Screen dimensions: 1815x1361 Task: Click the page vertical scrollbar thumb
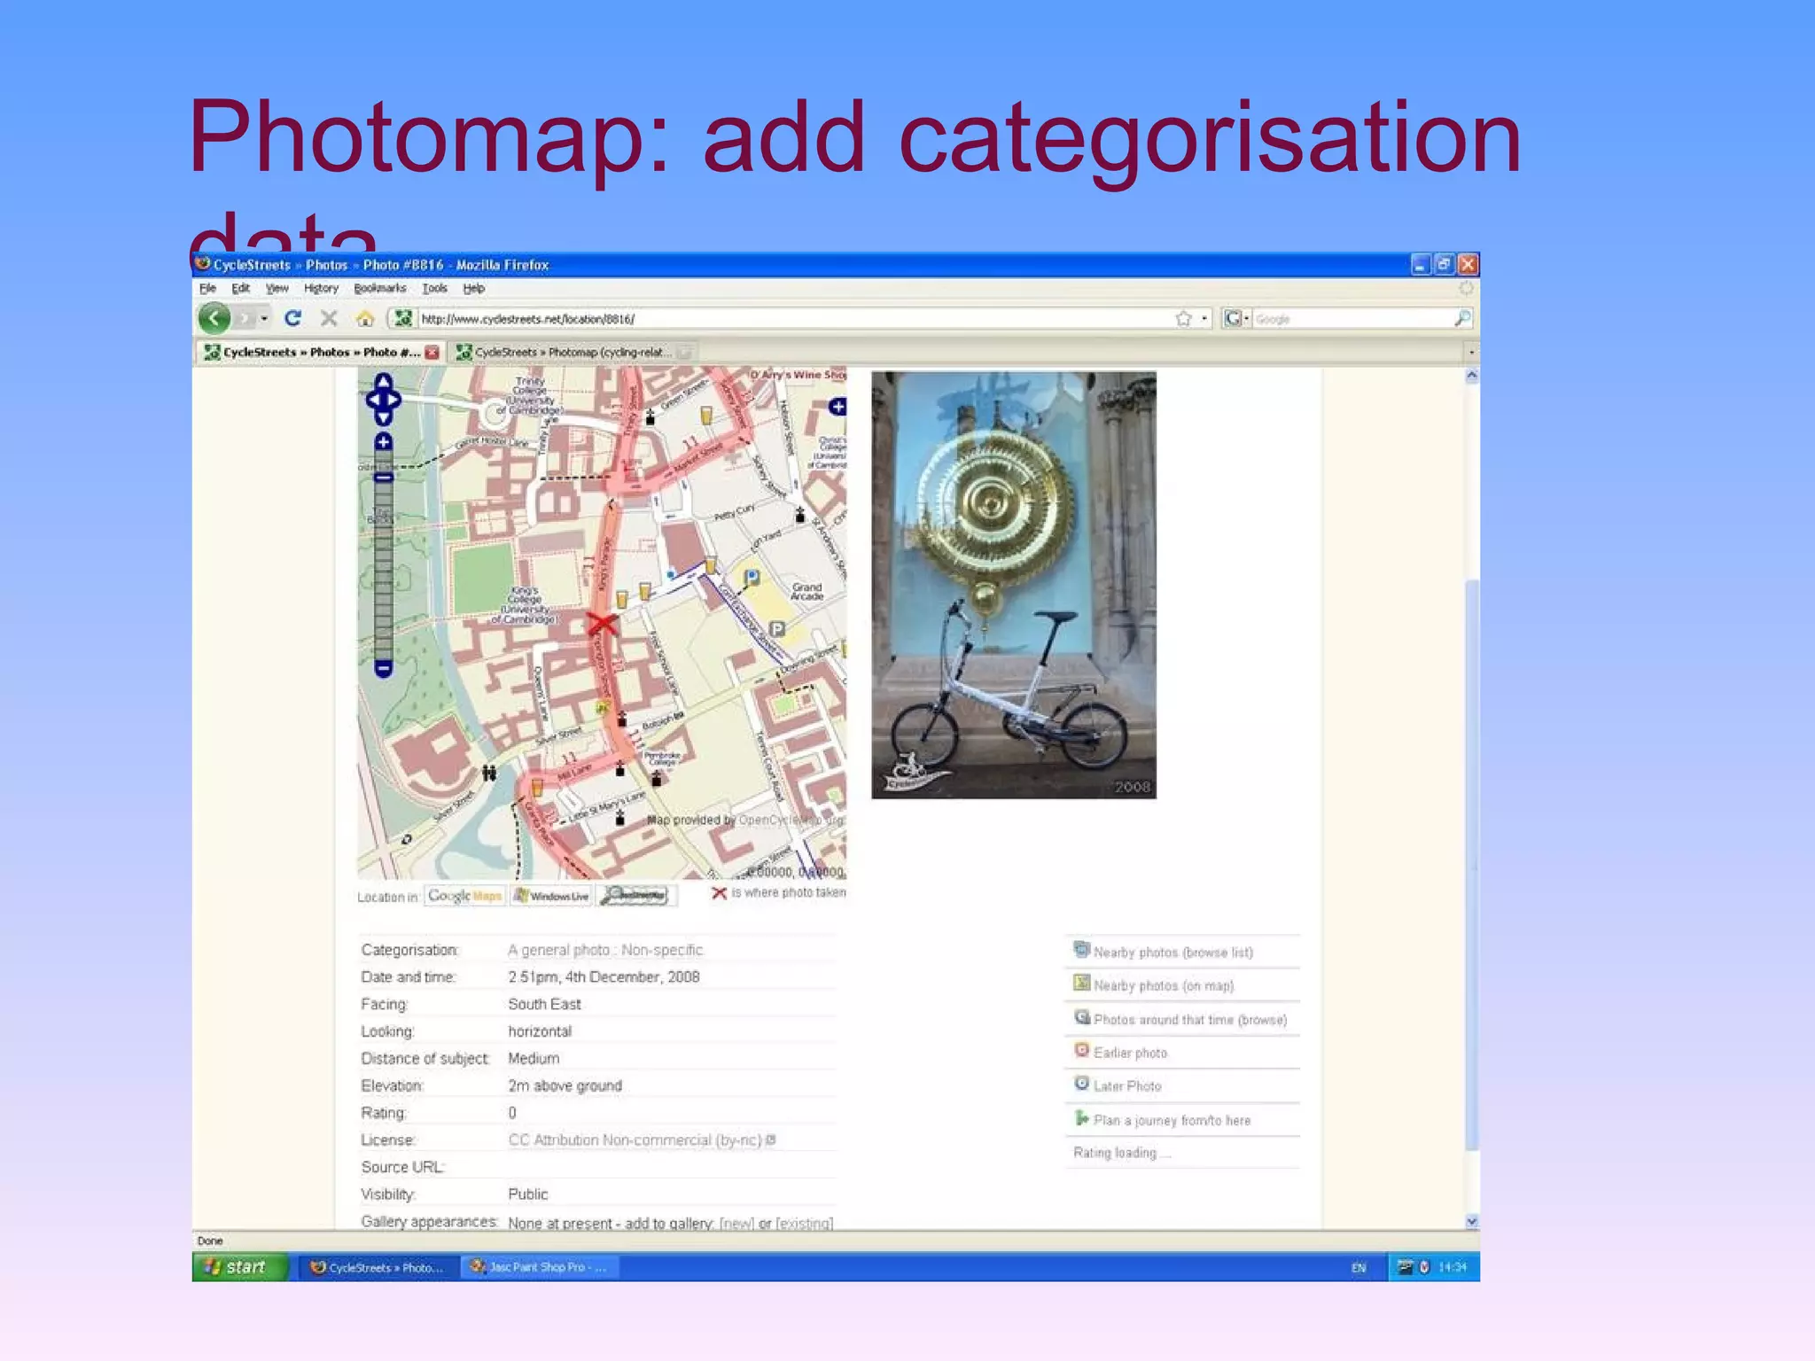(x=1472, y=864)
